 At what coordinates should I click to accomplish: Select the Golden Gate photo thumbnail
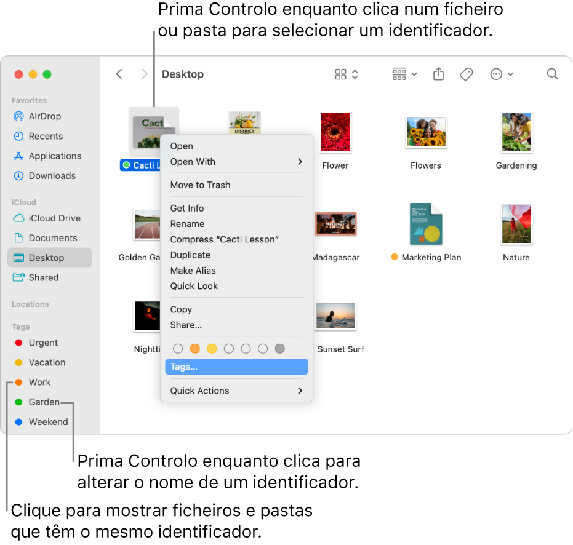pos(146,225)
